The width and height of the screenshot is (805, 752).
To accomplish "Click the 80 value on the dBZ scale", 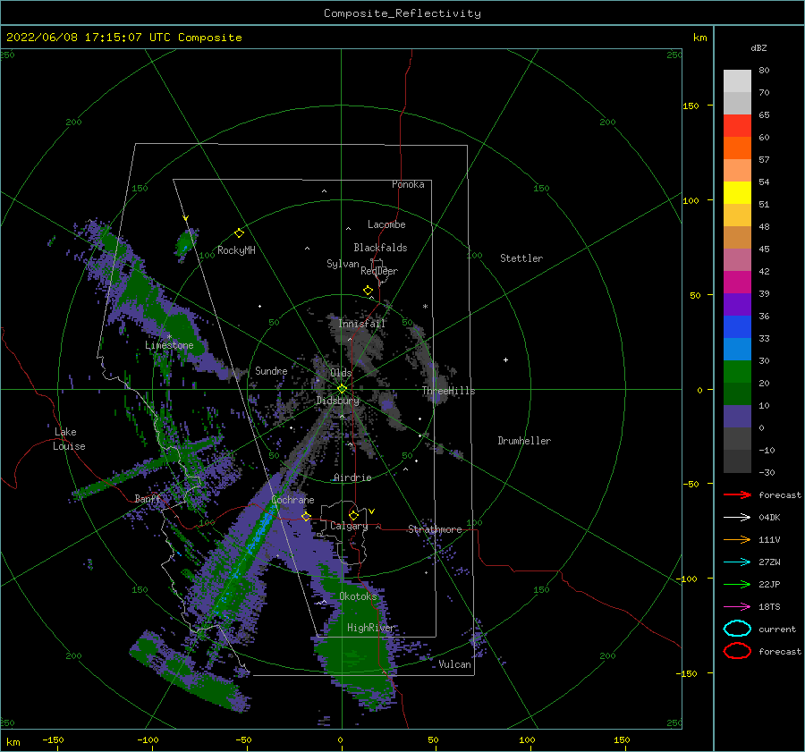I will click(764, 70).
